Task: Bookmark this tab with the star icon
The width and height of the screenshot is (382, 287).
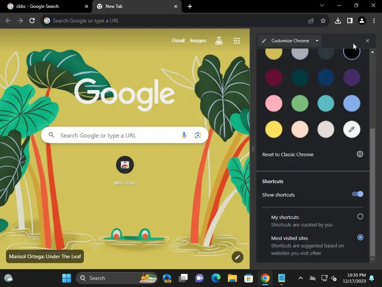Action: tap(323, 21)
